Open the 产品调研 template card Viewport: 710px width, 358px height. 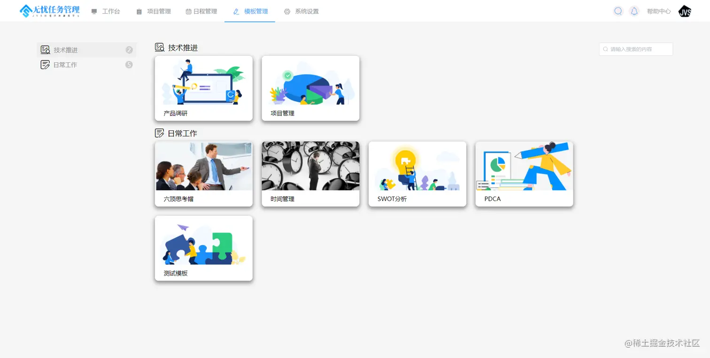pos(204,88)
